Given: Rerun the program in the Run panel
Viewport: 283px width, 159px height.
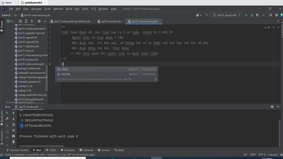Looking at the screenshot, I should point(7,113).
